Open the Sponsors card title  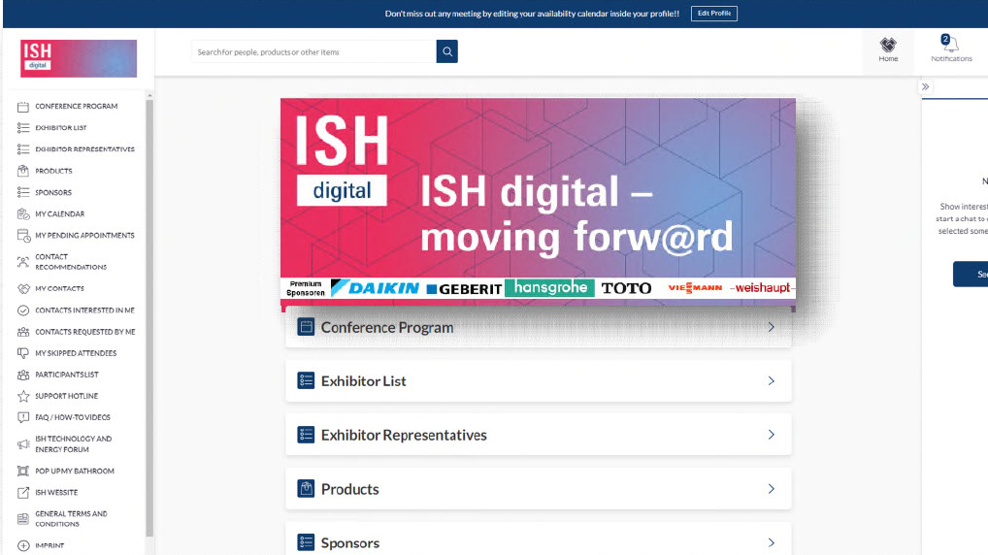pyautogui.click(x=350, y=543)
